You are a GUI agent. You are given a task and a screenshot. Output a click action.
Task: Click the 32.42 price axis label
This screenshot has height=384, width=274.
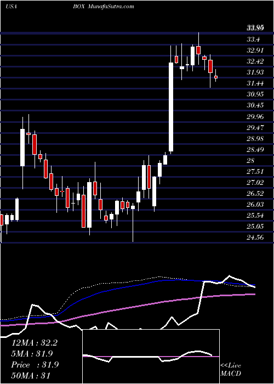(255, 61)
